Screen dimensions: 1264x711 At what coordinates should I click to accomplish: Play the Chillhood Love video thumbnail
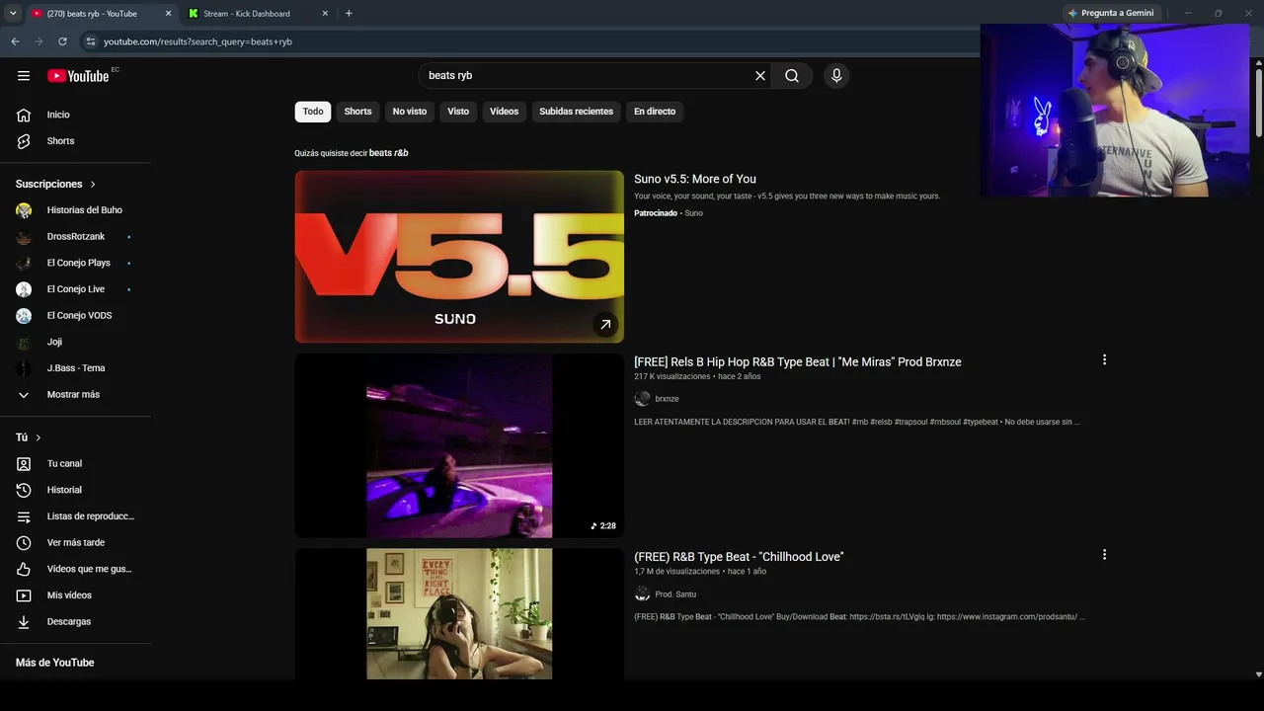click(459, 614)
